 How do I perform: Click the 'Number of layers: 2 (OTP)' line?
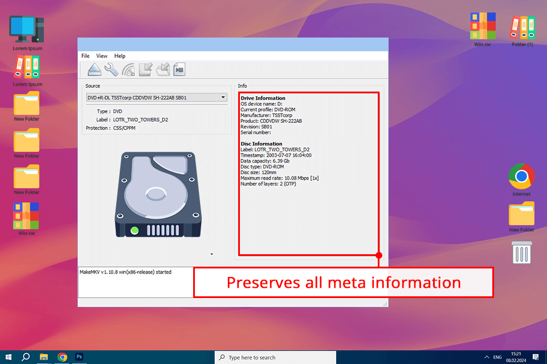268,184
